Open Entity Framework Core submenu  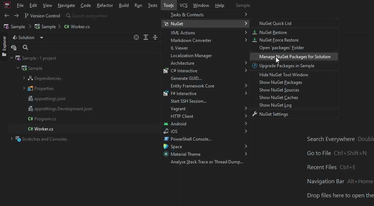click(206, 86)
